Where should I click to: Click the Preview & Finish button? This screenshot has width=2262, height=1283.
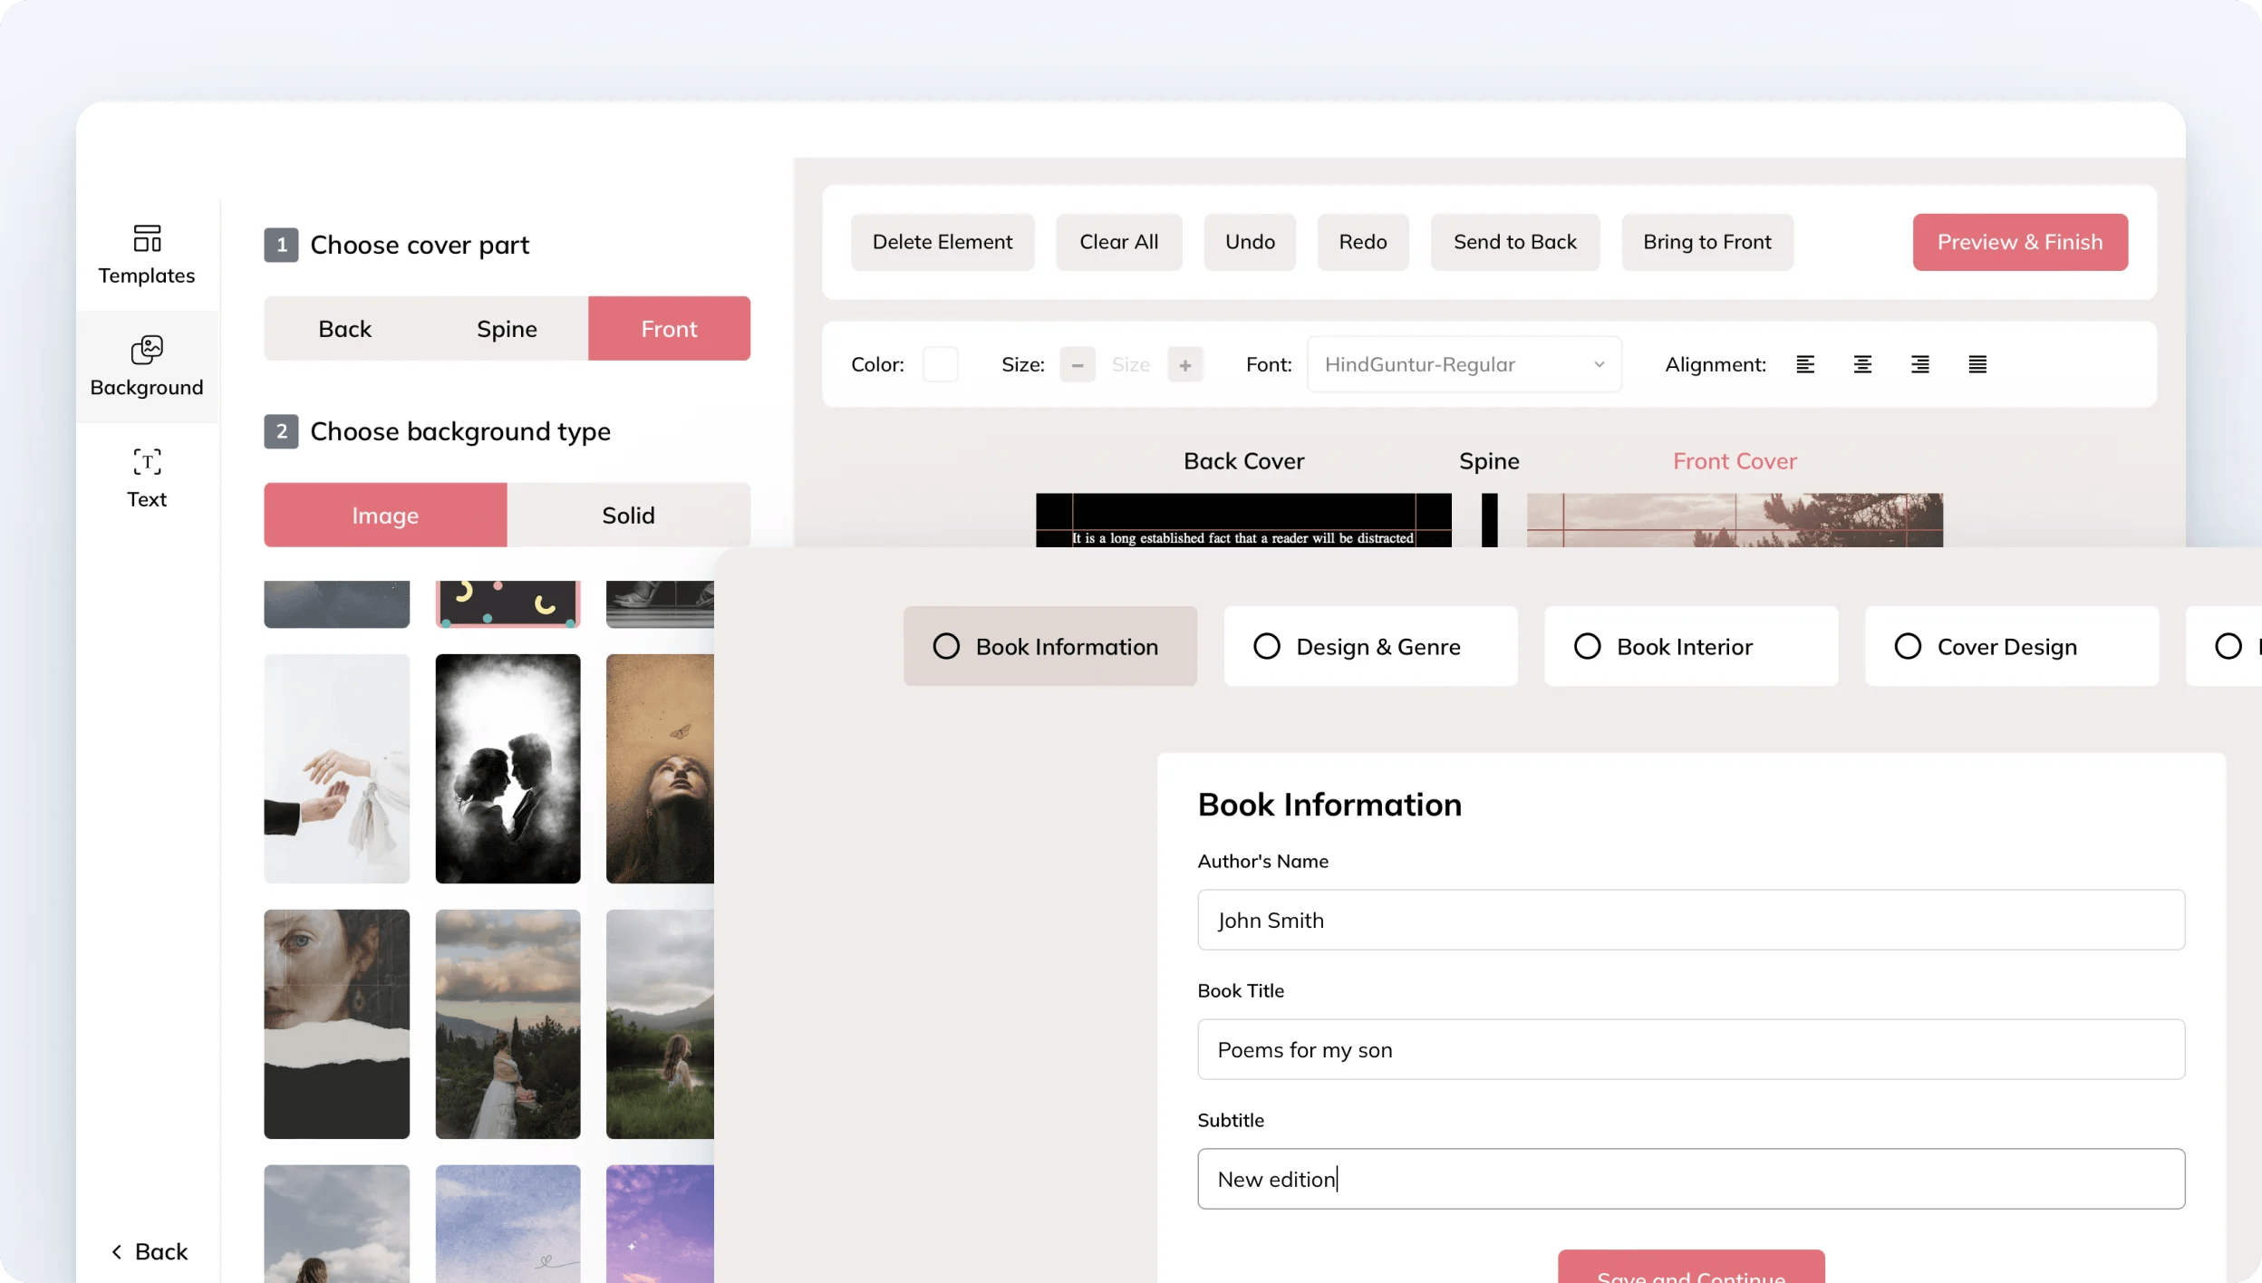tap(2019, 242)
